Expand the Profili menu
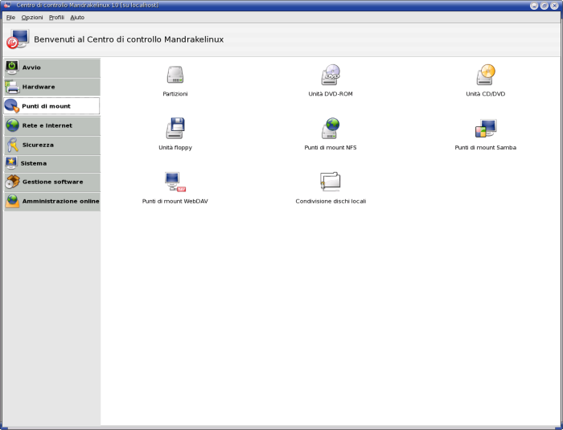 (56, 17)
